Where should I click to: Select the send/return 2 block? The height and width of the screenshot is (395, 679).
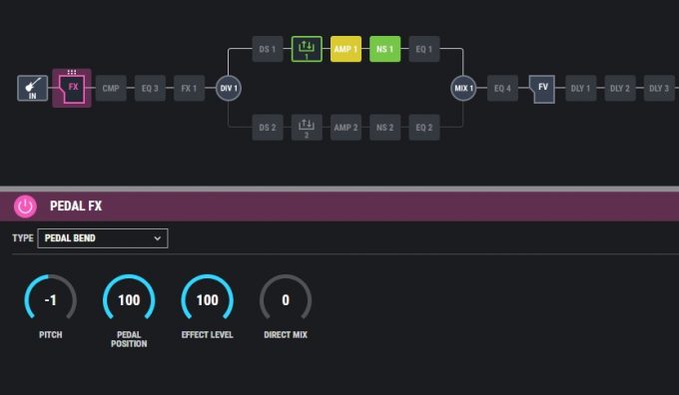pos(307,128)
